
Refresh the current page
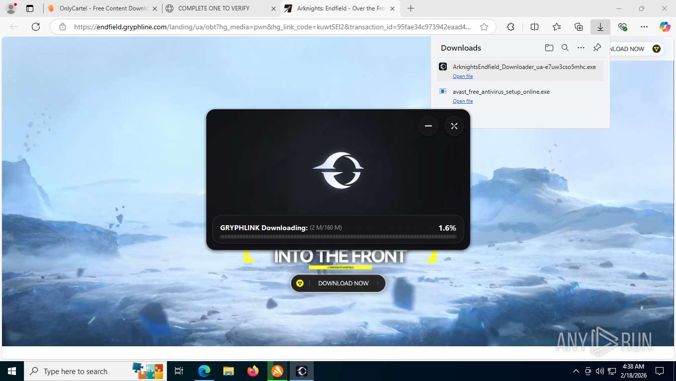point(36,27)
